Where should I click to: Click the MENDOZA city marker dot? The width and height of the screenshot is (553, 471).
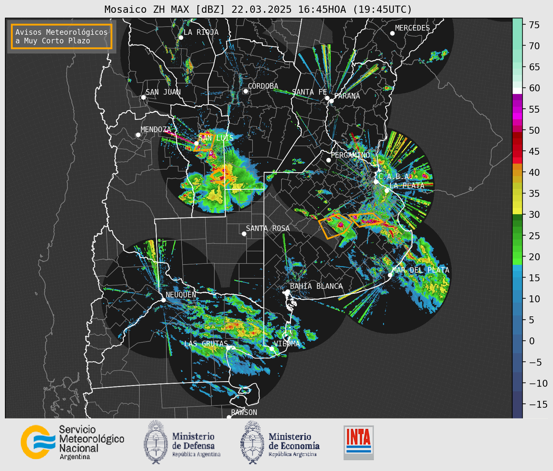pyautogui.click(x=138, y=135)
